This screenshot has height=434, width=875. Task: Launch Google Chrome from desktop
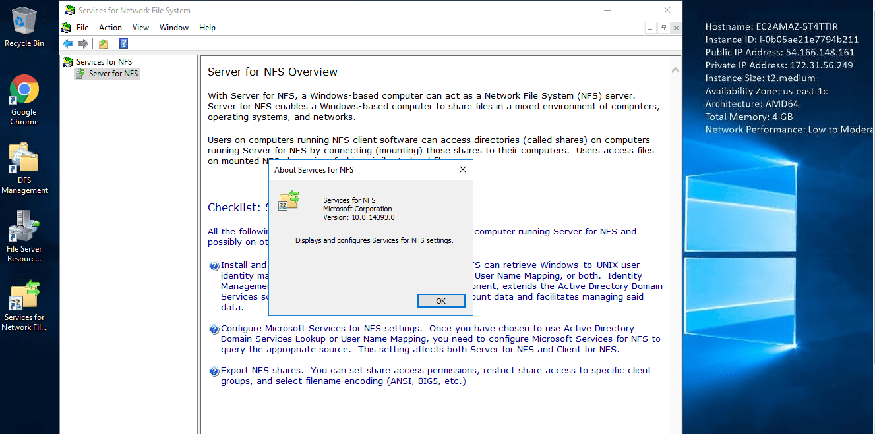[x=24, y=99]
